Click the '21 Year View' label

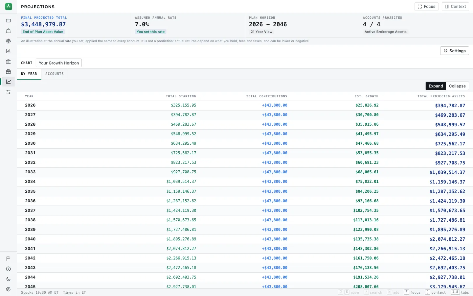click(261, 32)
